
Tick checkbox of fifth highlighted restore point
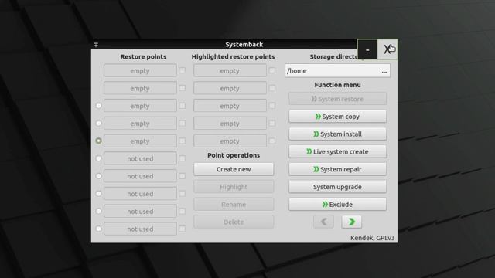[271, 141]
